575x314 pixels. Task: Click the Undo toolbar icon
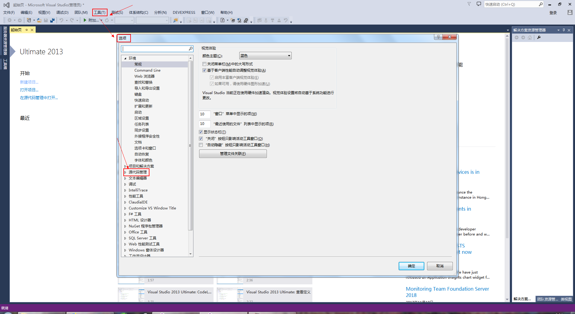coord(61,20)
